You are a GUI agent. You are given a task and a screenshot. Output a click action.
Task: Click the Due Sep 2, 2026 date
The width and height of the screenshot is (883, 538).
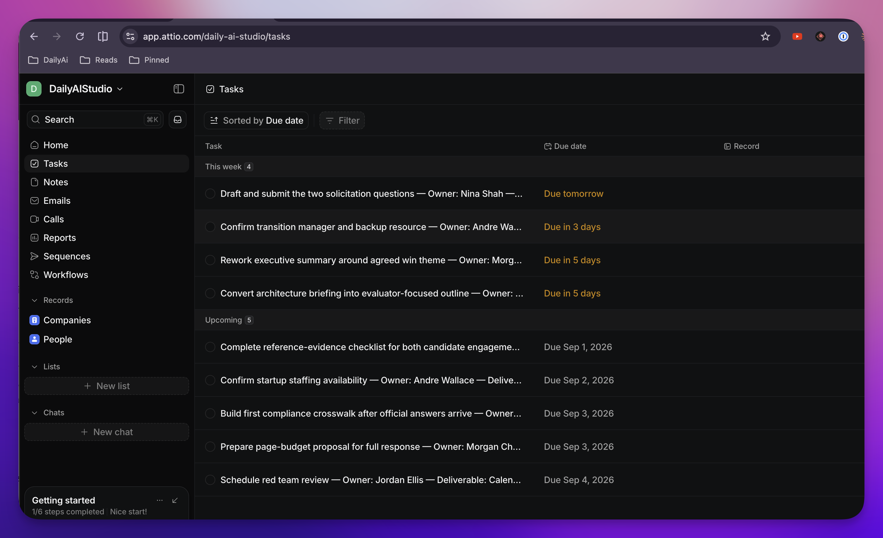pos(579,380)
